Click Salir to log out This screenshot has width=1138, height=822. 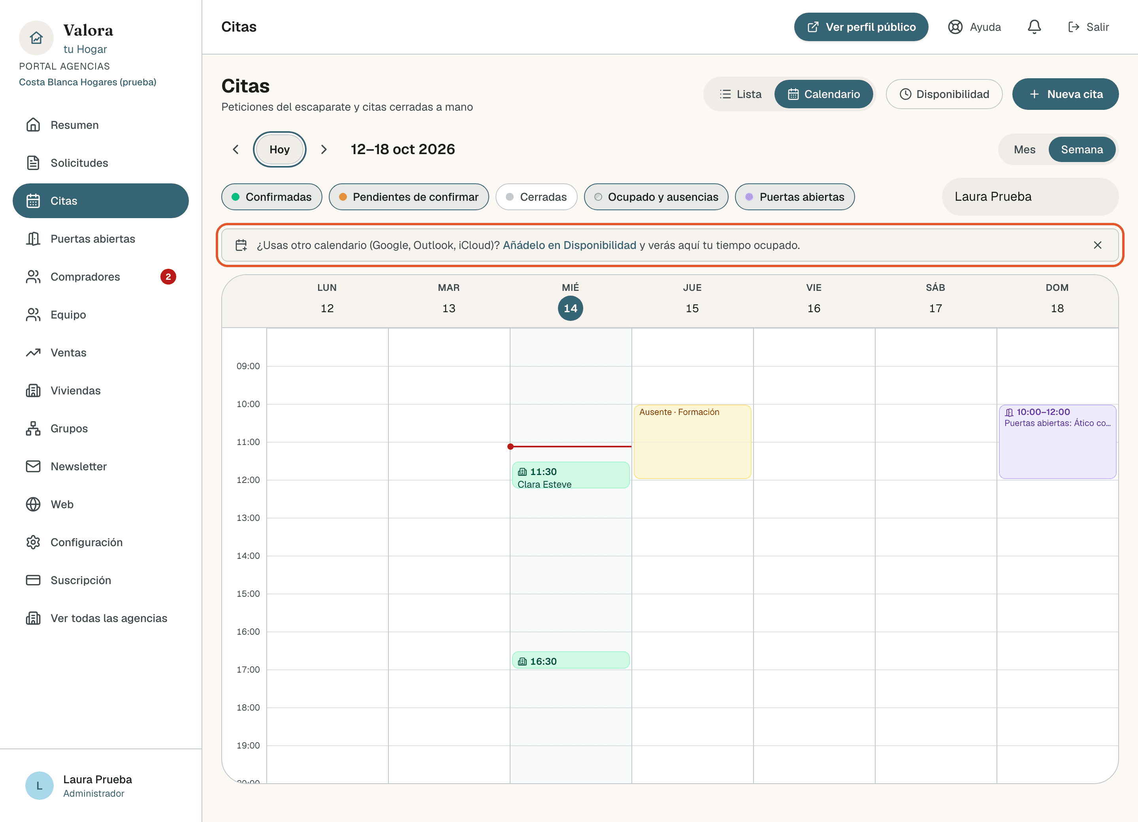[x=1088, y=27]
